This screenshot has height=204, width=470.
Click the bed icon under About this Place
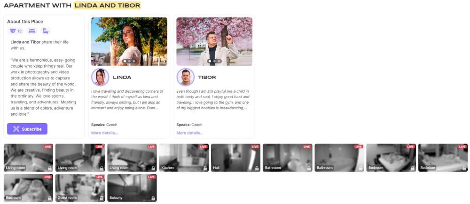32,31
